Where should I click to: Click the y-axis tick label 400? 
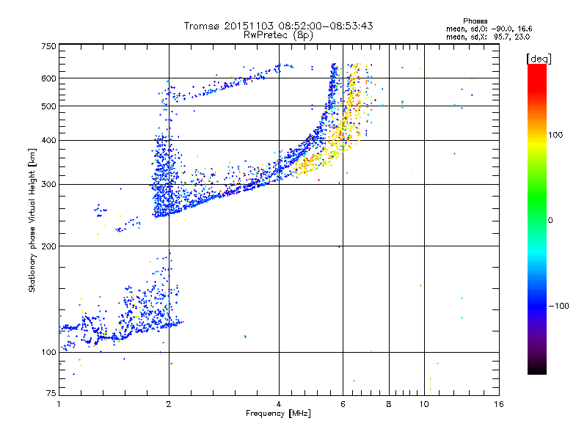point(48,141)
